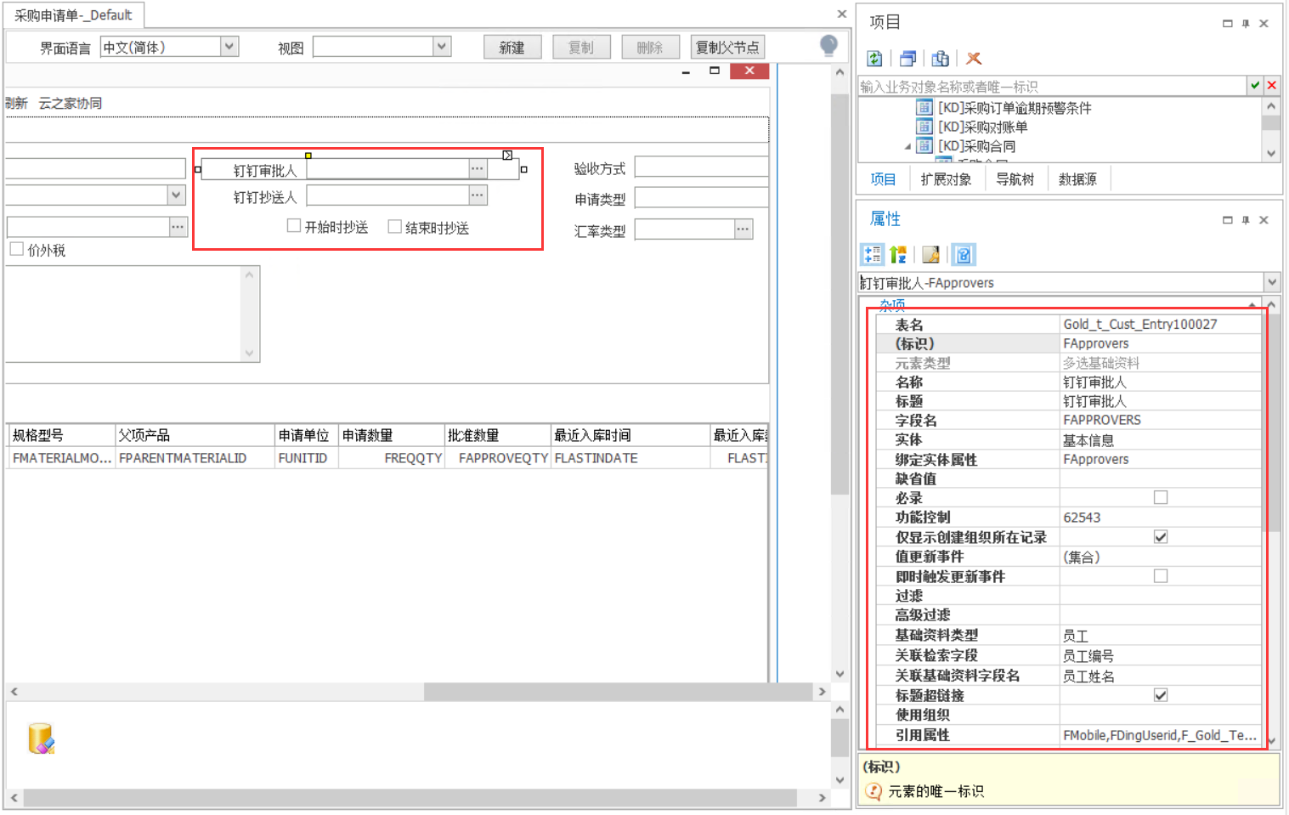
Task: Clear the search with the red X icon
Action: point(1272,85)
